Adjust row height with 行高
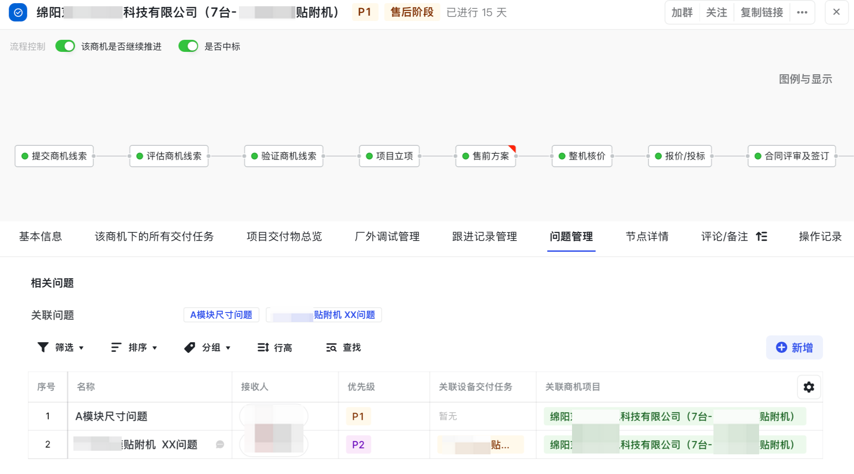 click(275, 347)
